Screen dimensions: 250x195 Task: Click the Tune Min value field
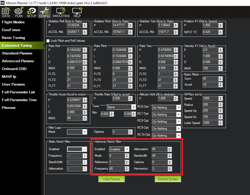(x=105, y=114)
